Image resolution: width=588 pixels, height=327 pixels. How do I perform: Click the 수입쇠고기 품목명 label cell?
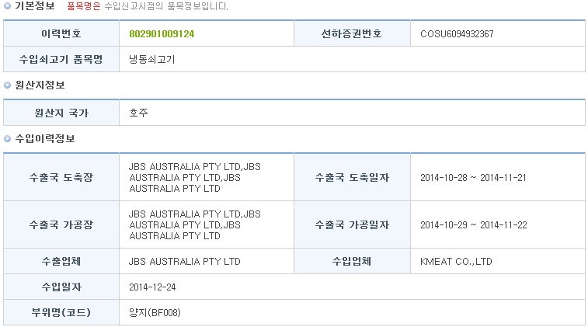tap(61, 59)
